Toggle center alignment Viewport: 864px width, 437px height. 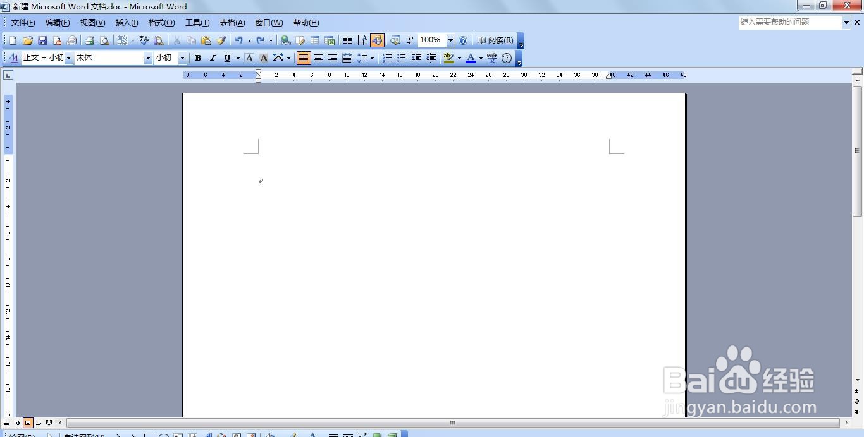click(318, 58)
